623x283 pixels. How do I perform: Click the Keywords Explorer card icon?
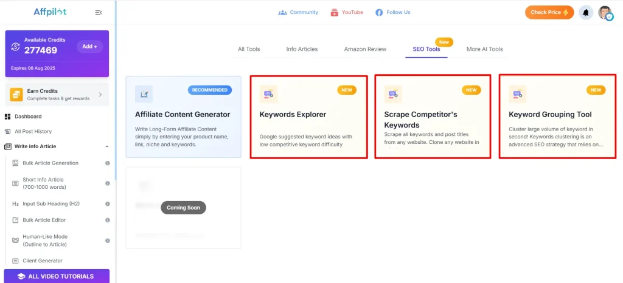268,94
